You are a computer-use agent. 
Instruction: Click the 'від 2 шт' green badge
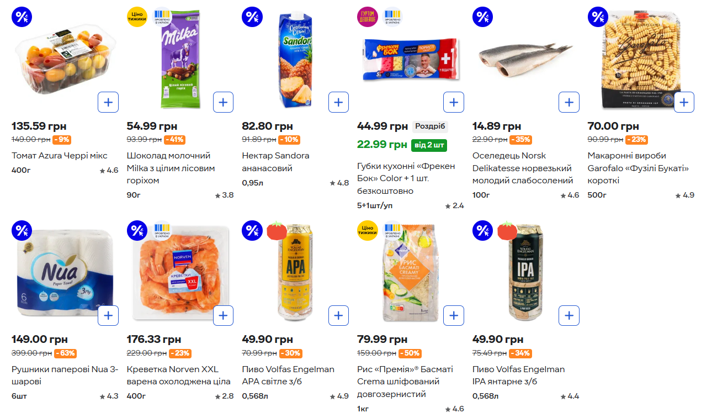[429, 145]
